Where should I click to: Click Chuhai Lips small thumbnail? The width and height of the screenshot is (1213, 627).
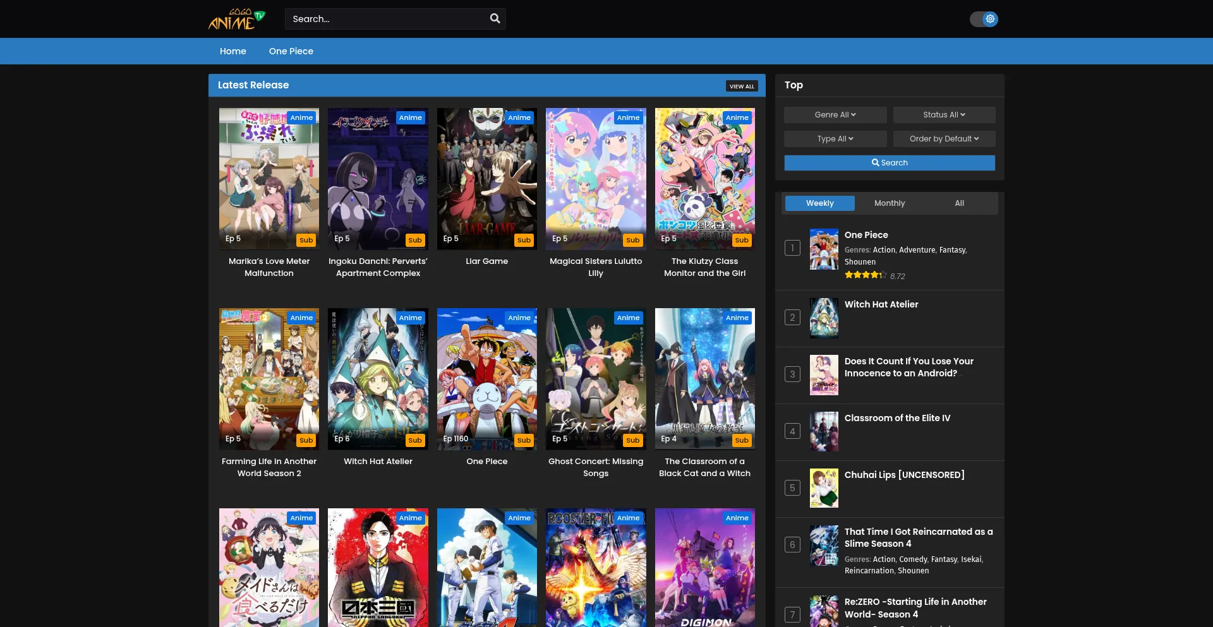pyautogui.click(x=824, y=488)
